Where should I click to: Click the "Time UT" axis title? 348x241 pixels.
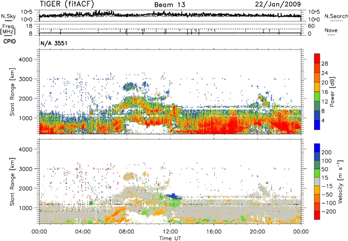[170, 238]
